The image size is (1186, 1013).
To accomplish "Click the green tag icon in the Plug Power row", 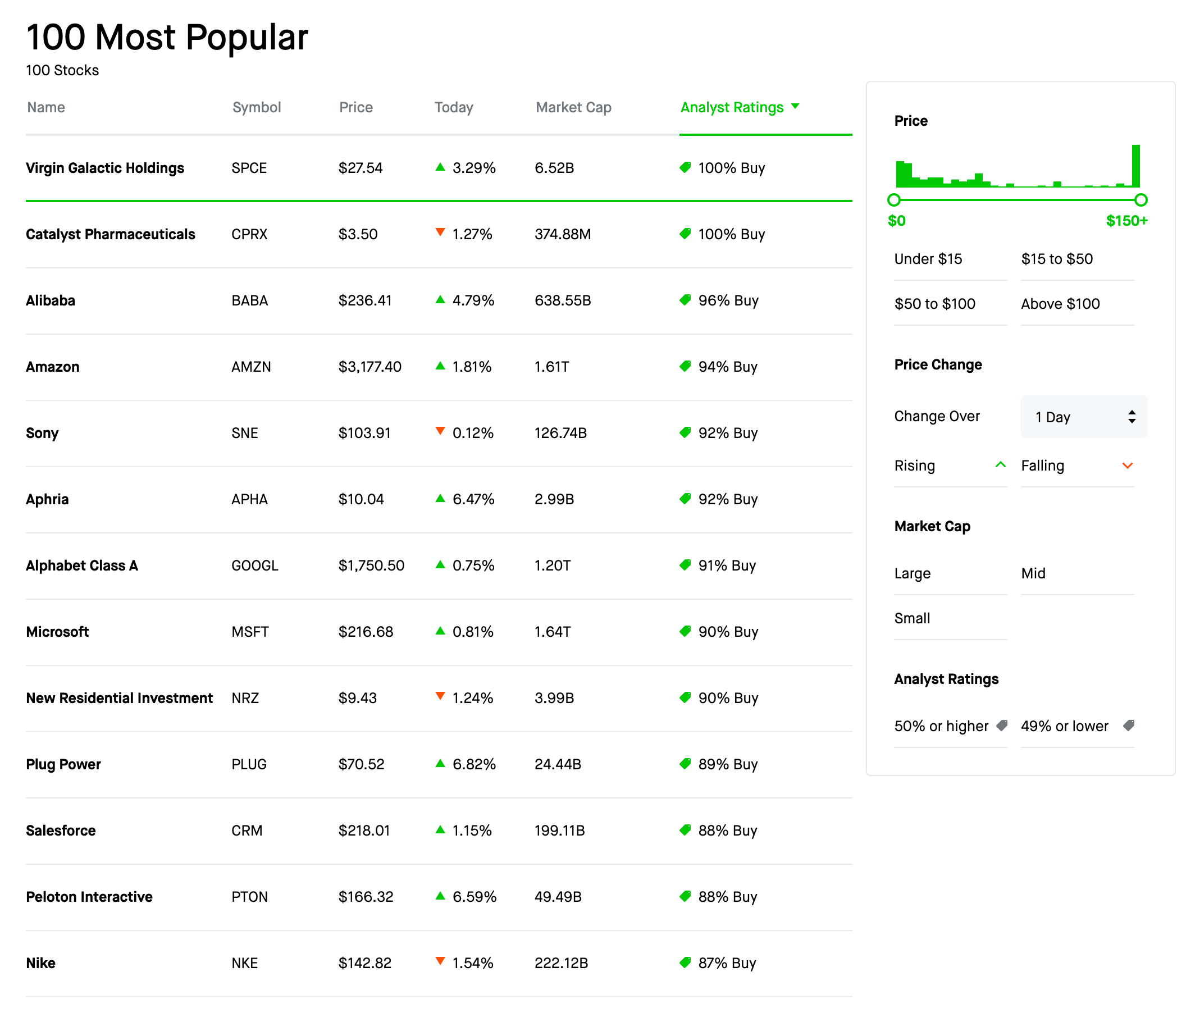I will [685, 764].
